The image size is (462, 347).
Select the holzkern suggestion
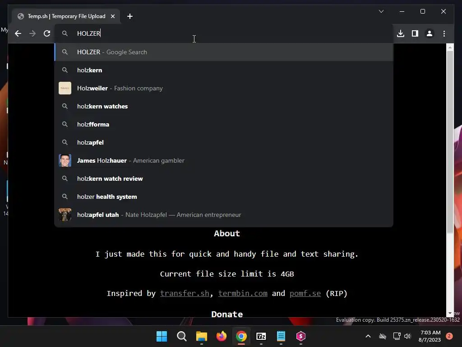coord(224,70)
